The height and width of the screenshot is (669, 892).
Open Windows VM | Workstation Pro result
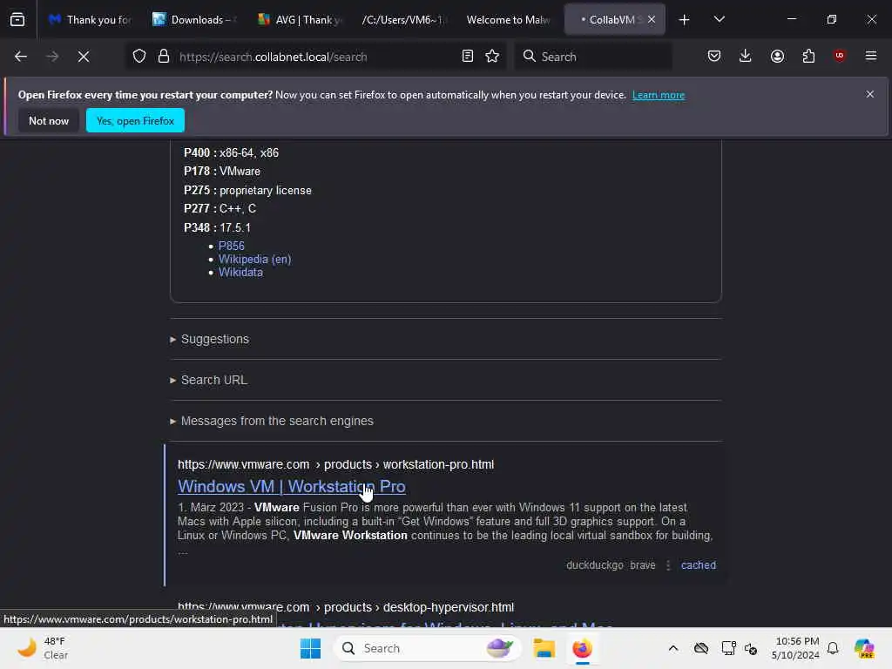291,486
